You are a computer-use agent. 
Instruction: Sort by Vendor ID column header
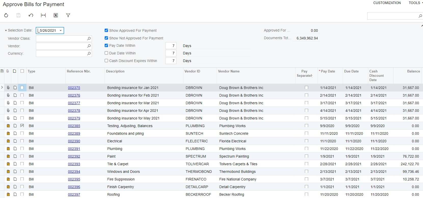tap(192, 71)
